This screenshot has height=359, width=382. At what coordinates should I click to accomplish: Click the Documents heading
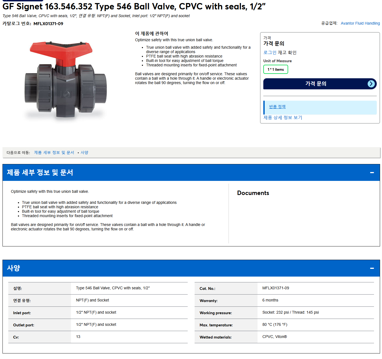[x=253, y=193]
